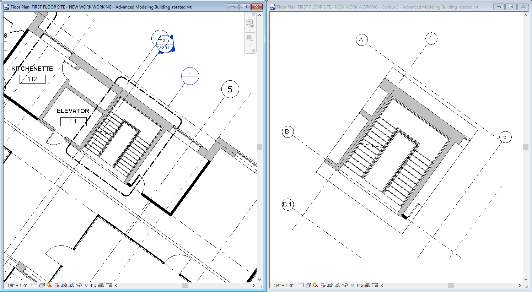Open Temporary Hide/Isolate glasses in left window

tap(79, 285)
